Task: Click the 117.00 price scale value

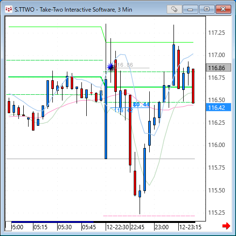Action: (217, 55)
